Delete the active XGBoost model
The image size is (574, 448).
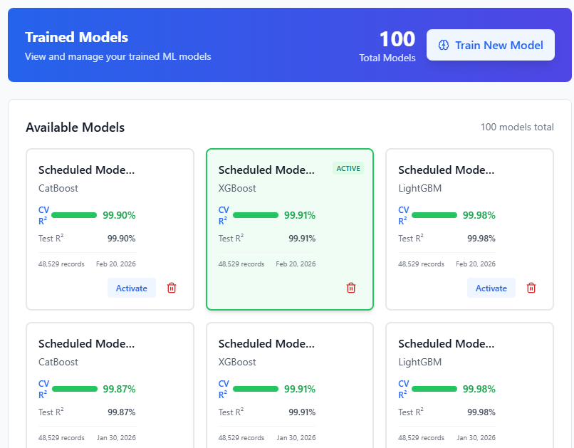pyautogui.click(x=350, y=288)
